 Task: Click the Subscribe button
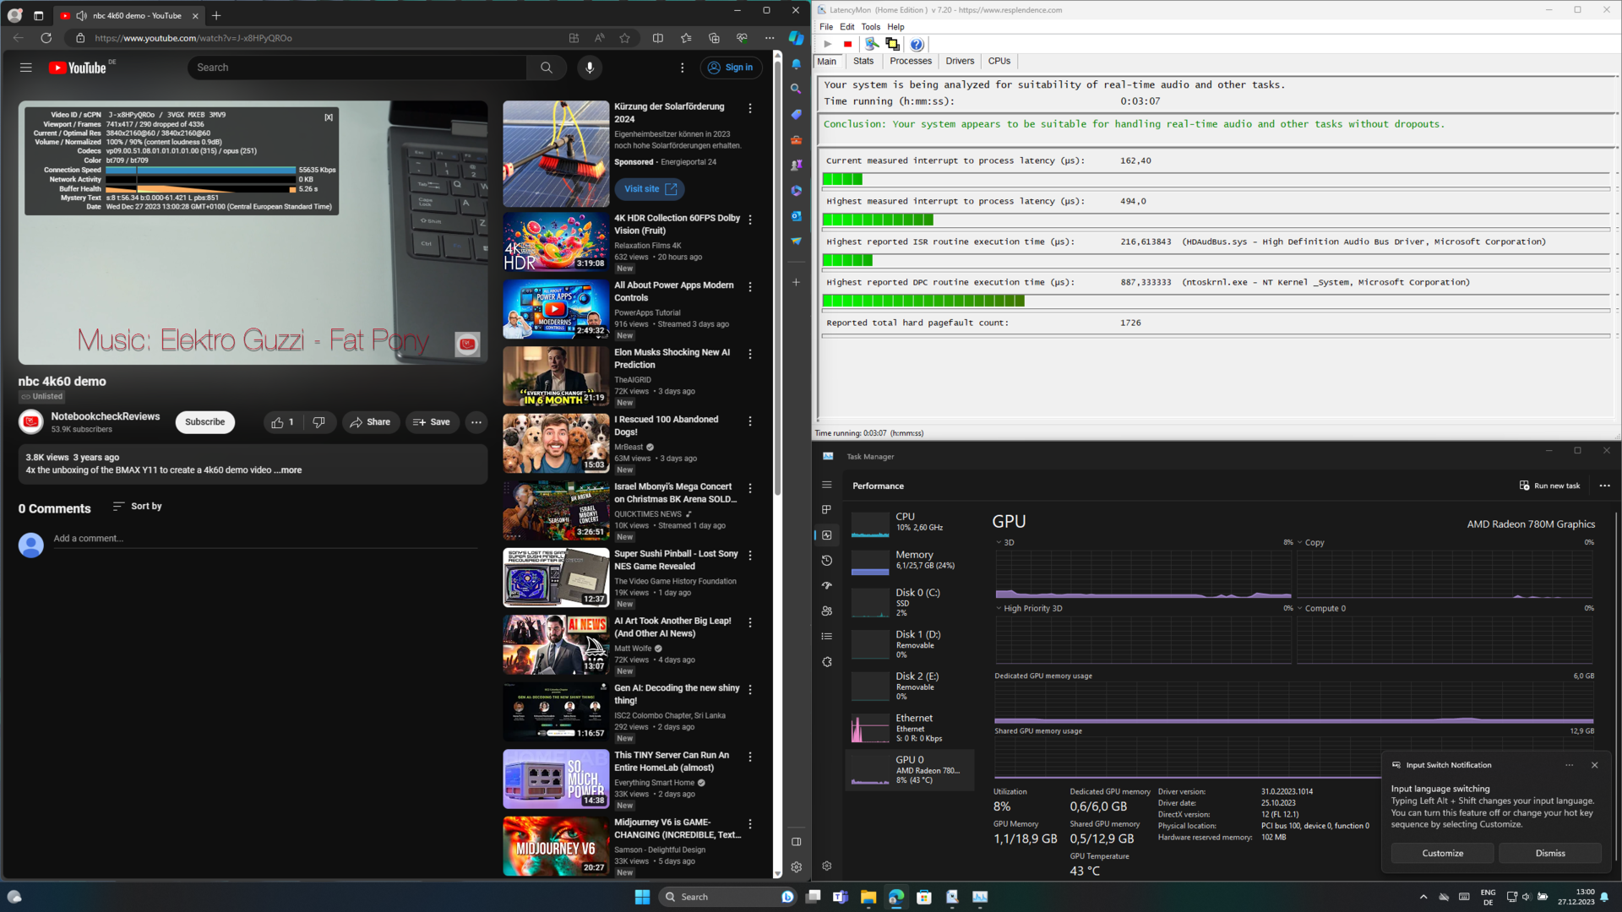pyautogui.click(x=204, y=422)
